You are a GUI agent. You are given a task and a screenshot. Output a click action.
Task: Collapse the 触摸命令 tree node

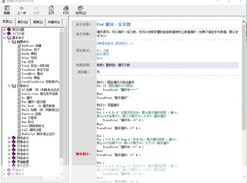(9, 41)
